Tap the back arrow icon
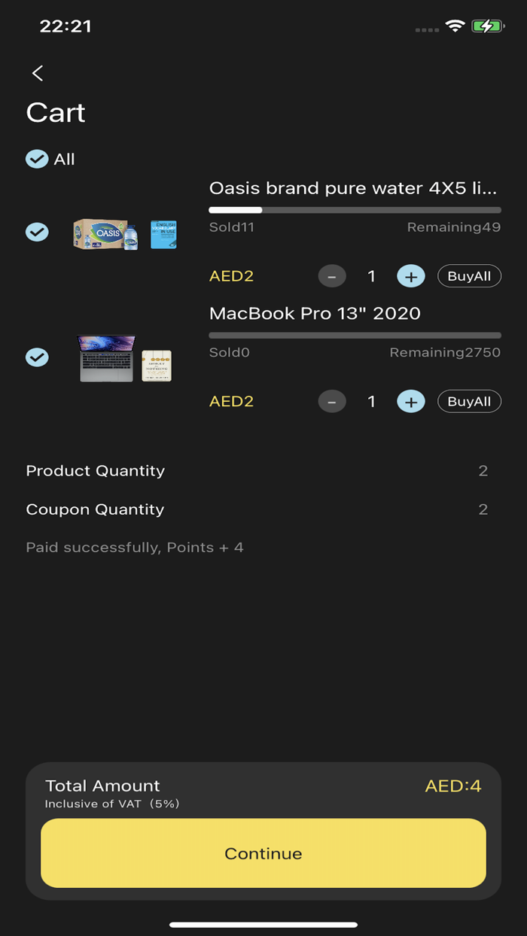 click(38, 73)
